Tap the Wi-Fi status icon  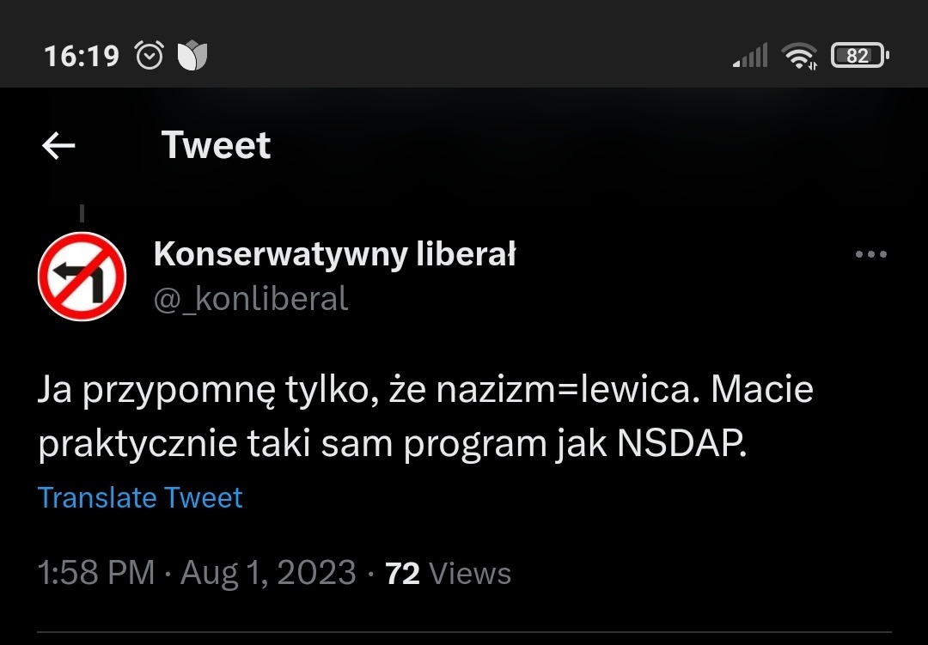(x=798, y=57)
